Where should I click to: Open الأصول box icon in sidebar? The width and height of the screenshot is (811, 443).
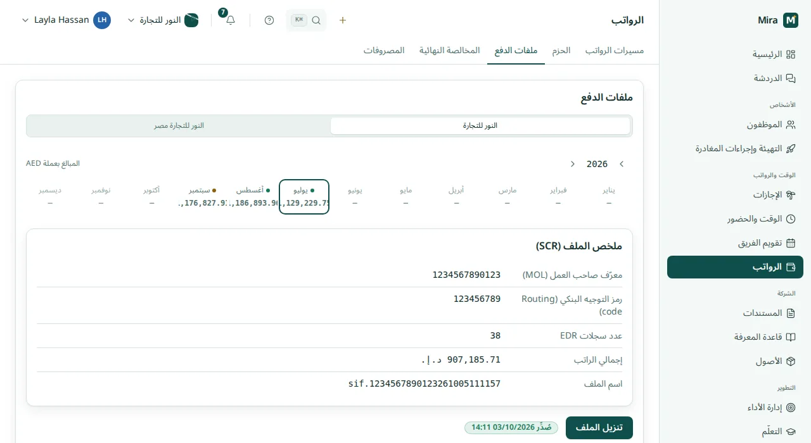click(x=790, y=361)
